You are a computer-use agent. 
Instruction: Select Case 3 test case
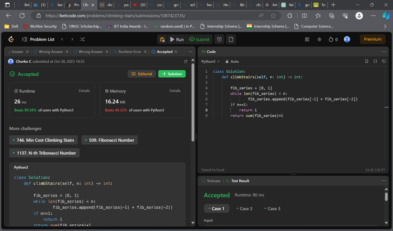[x=272, y=209]
